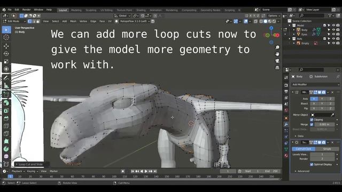Select the Measure tool

[6, 85]
